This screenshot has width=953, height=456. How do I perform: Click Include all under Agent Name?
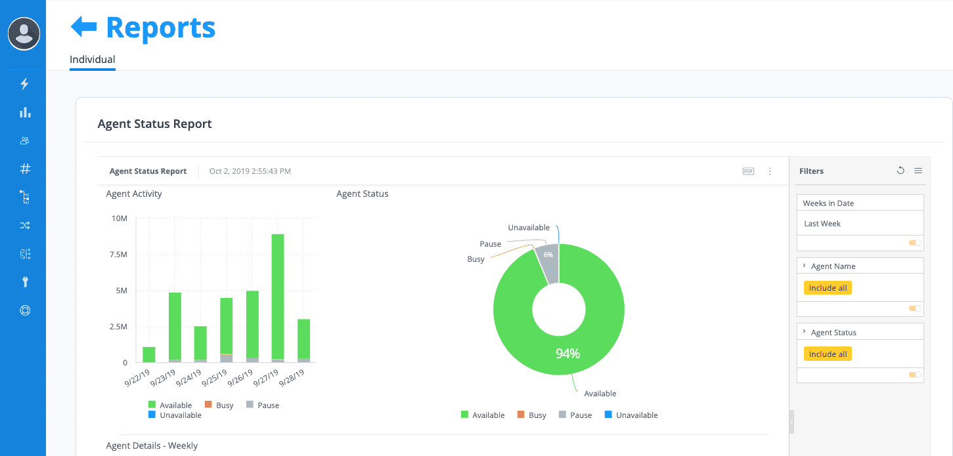(828, 288)
